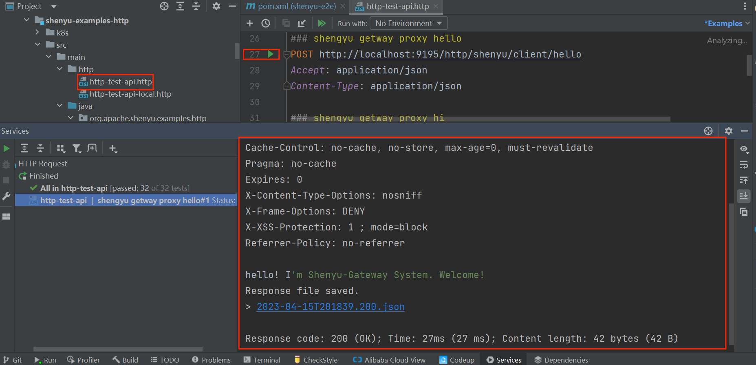Select http-test-api-local.http file in tree
Viewport: 756px width, 365px height.
coord(130,94)
